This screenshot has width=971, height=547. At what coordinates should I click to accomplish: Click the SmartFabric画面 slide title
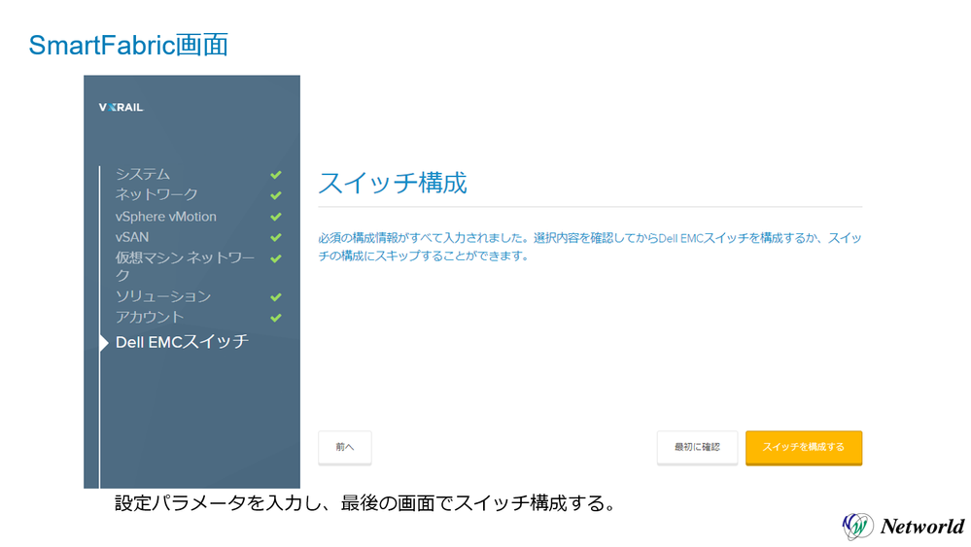(129, 45)
